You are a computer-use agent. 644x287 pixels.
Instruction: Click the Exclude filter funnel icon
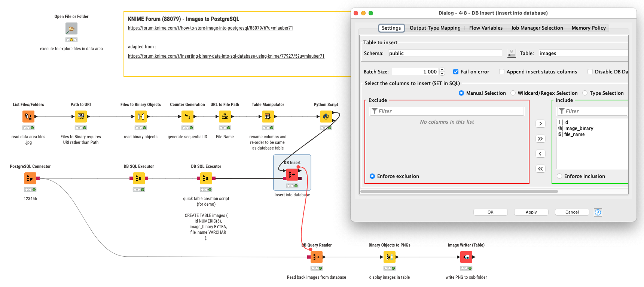click(x=375, y=111)
